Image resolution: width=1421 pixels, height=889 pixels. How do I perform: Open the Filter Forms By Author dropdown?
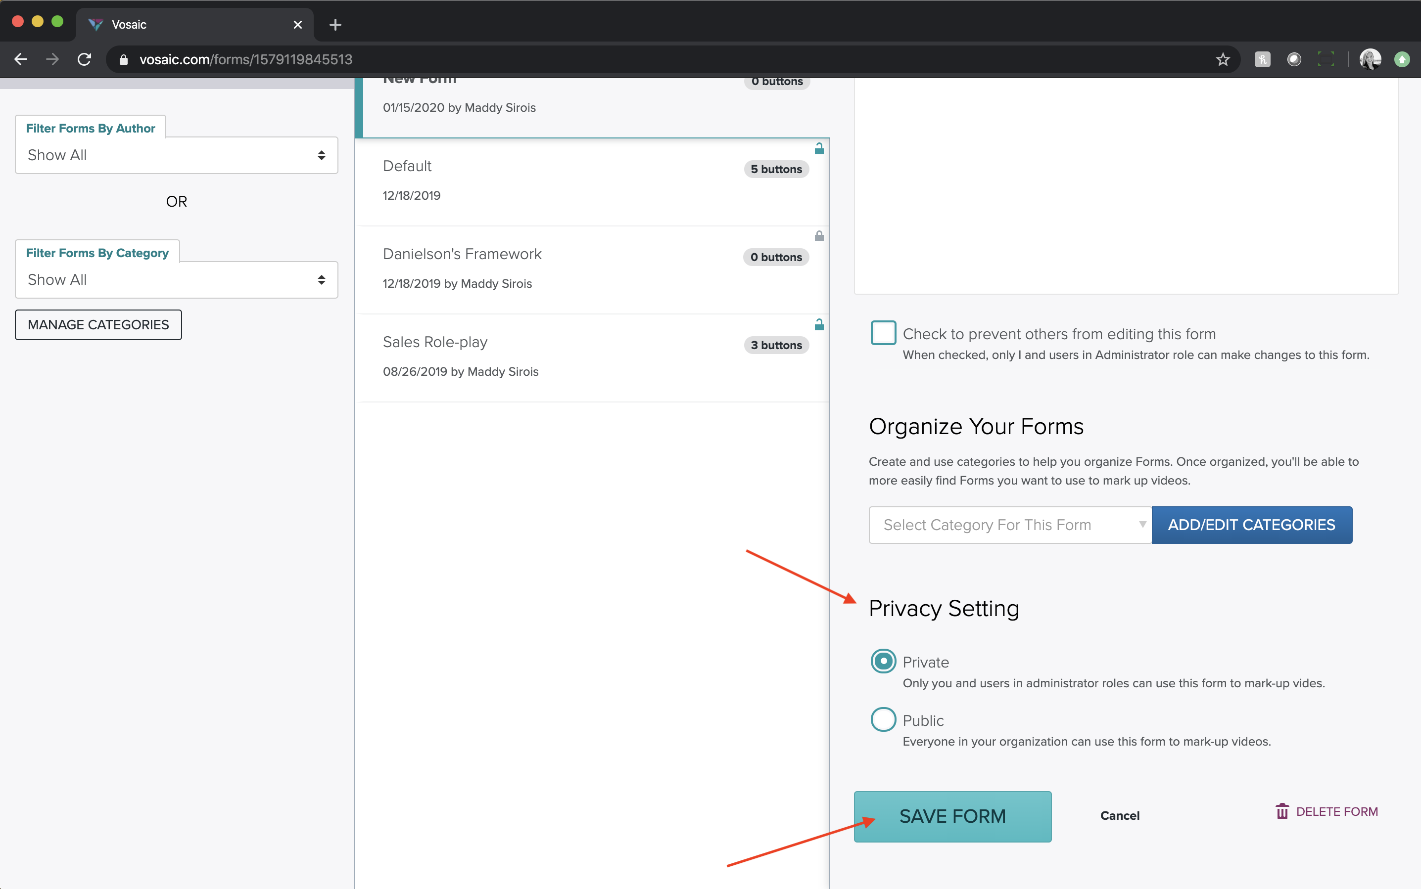177,155
